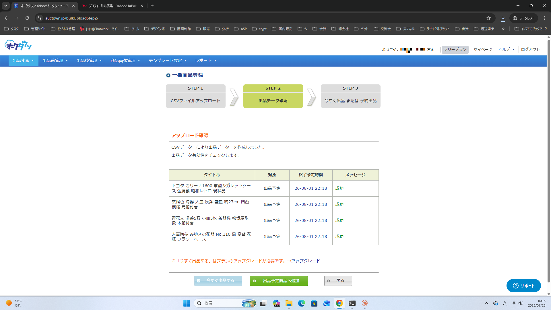Bookmark this page with star icon
Viewport: 551px width, 310px height.
489,18
